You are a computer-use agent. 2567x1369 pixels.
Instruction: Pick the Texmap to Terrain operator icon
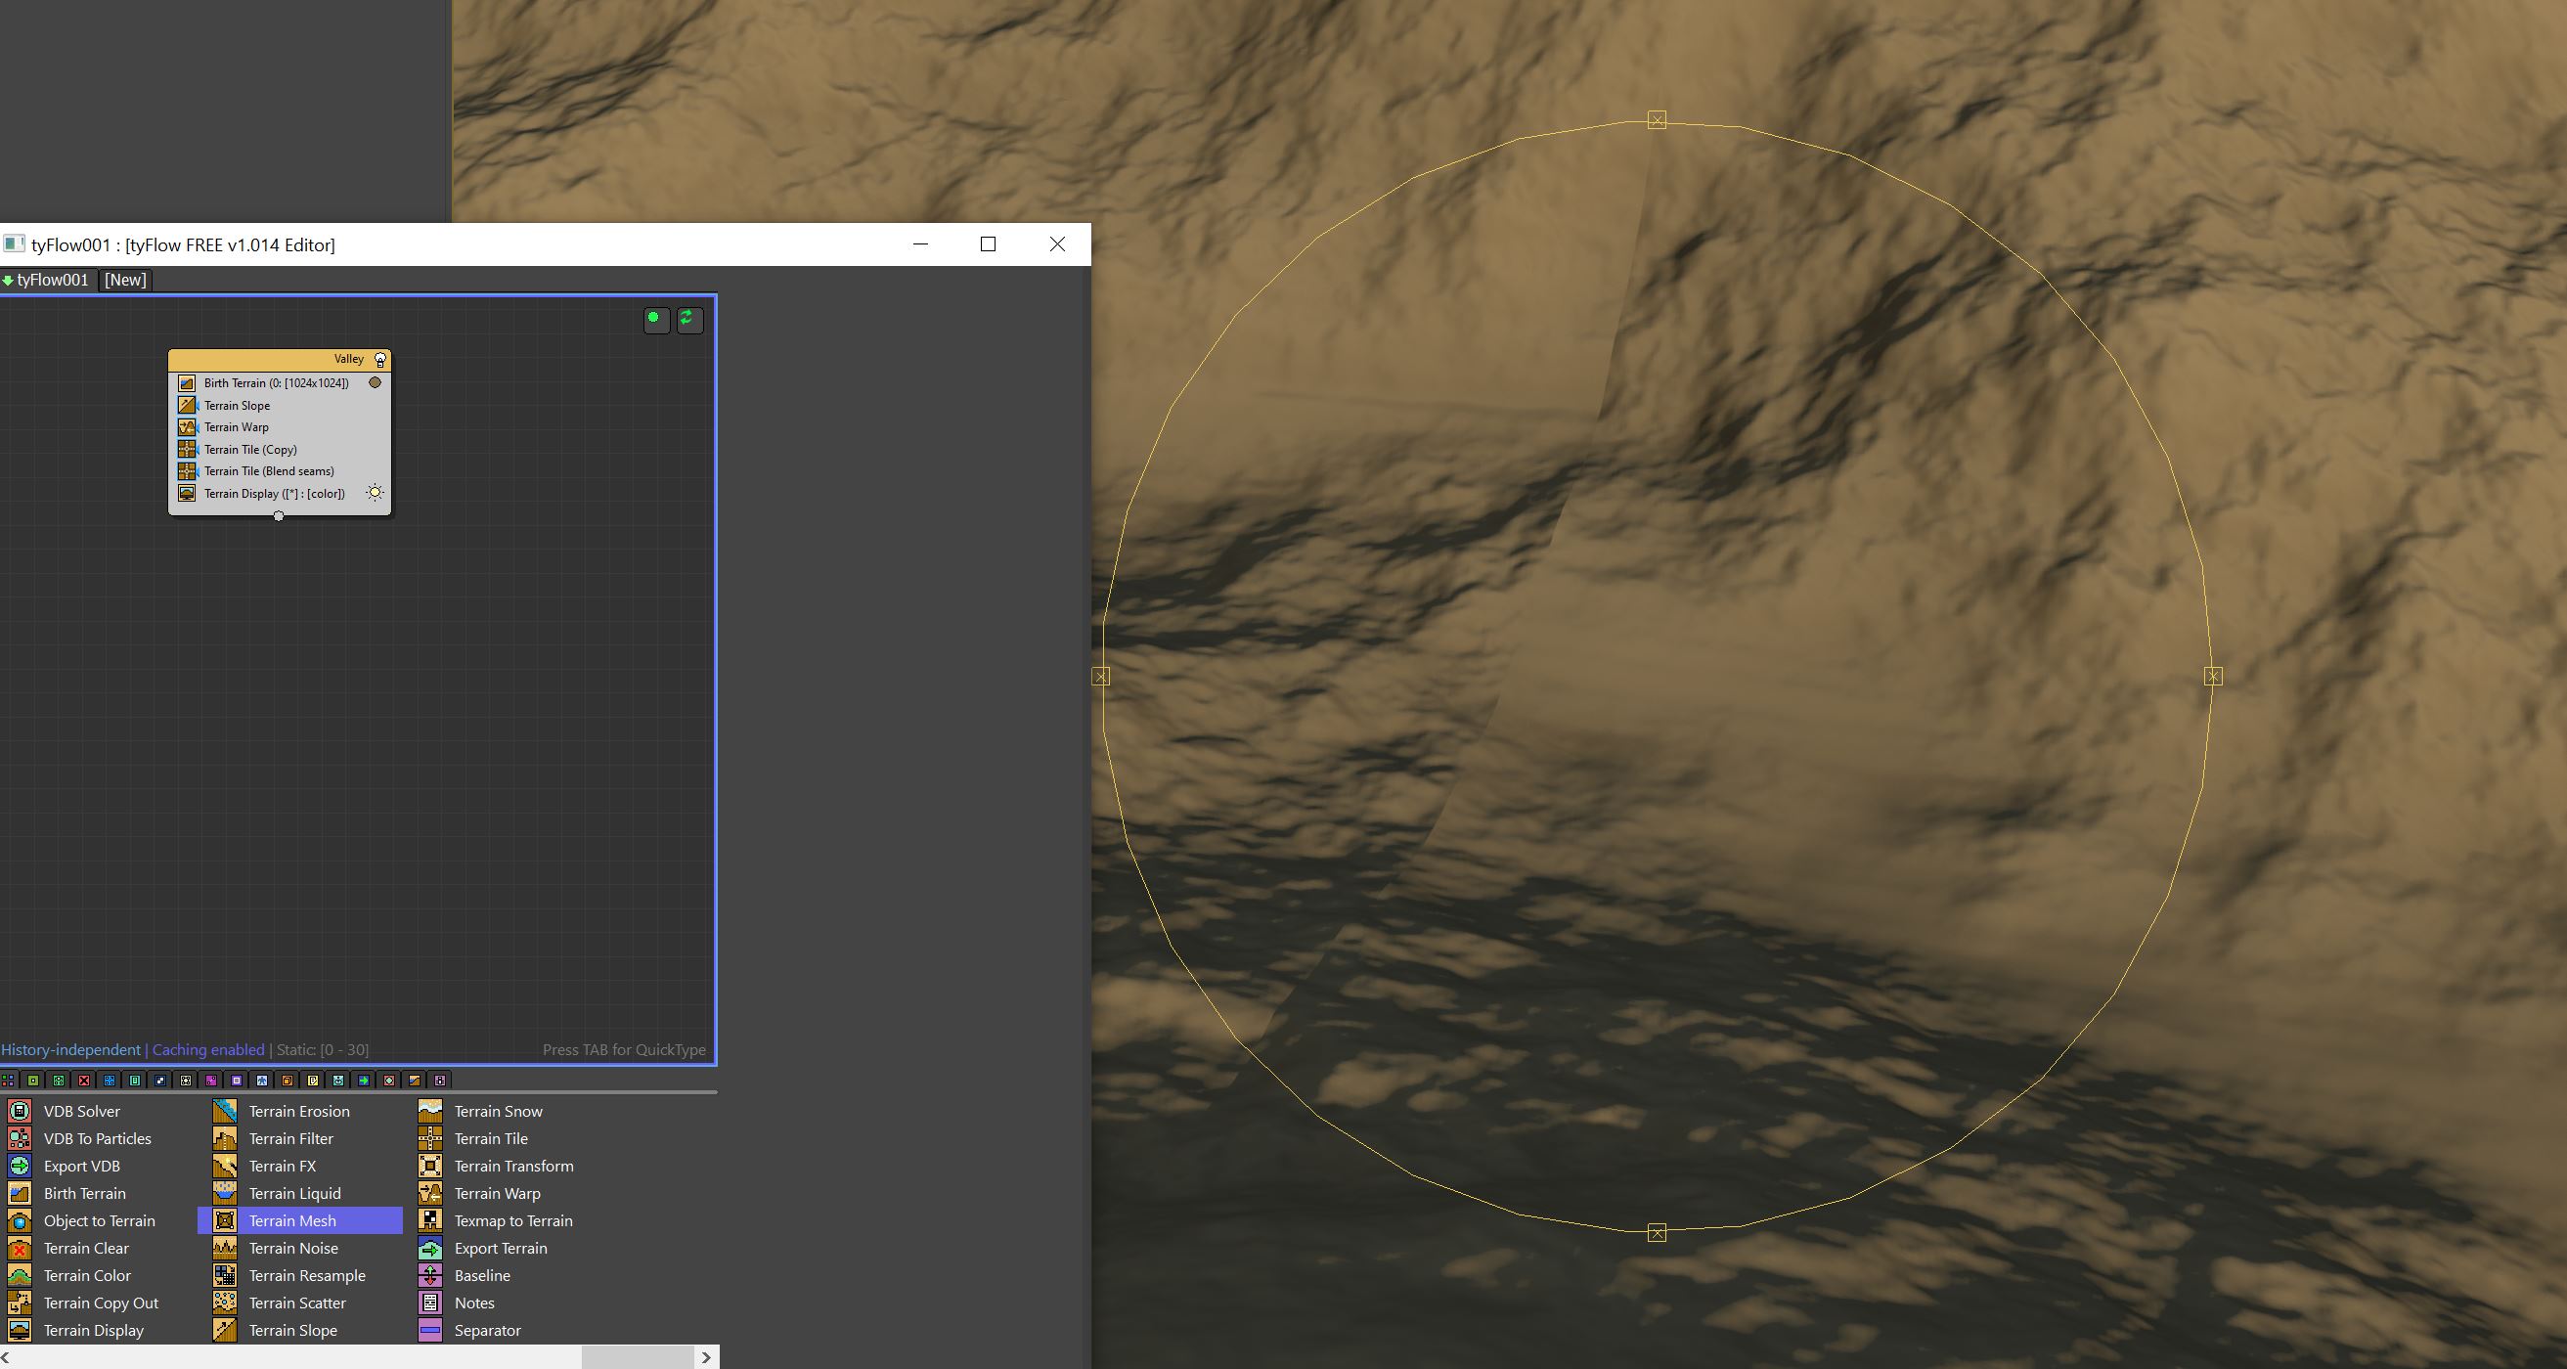pos(430,1220)
